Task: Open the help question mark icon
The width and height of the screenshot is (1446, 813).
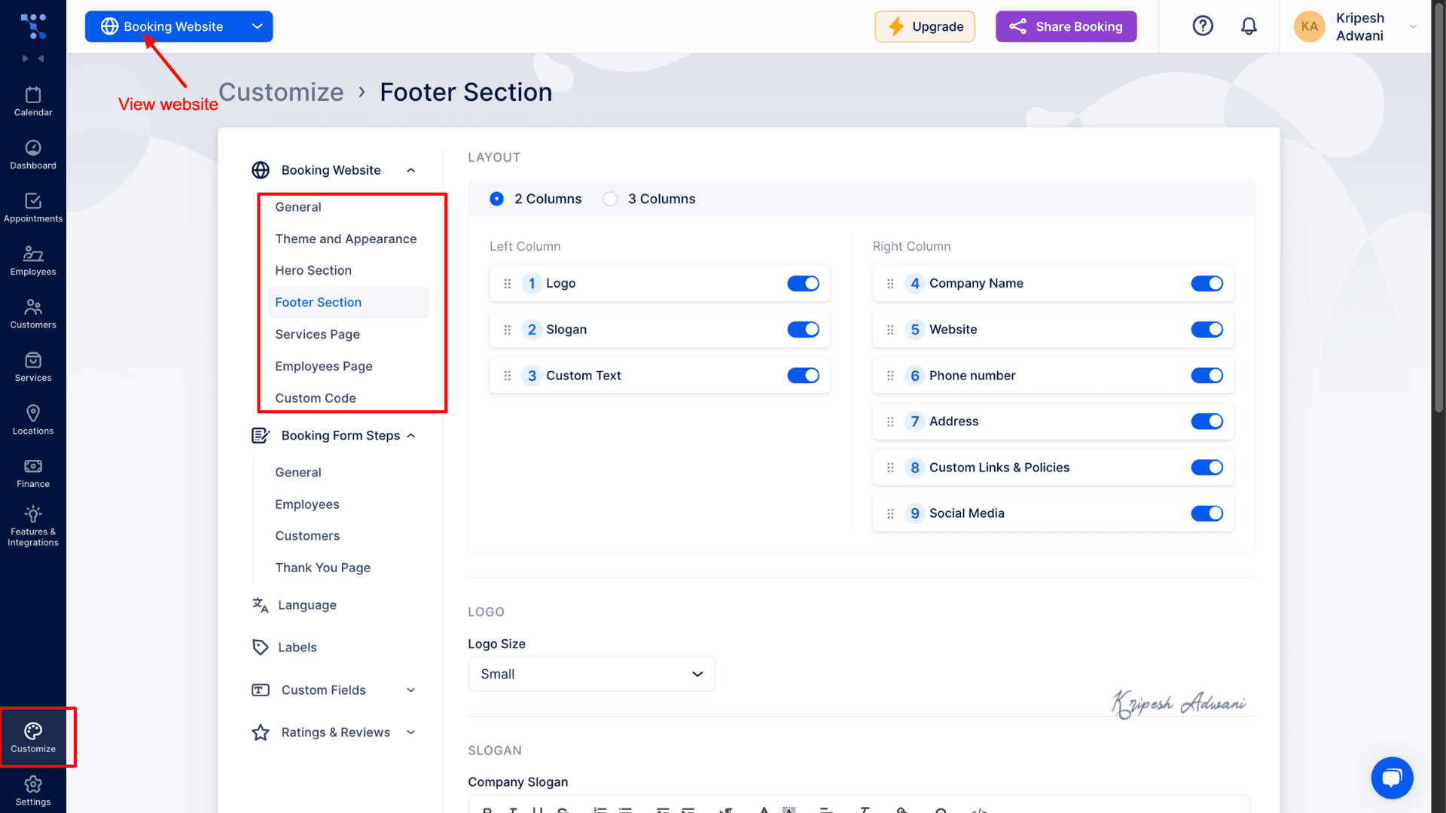Action: tap(1203, 26)
